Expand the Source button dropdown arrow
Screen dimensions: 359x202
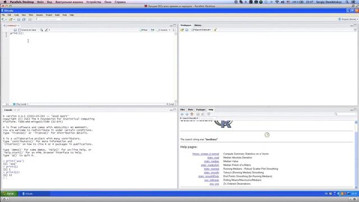click(x=169, y=30)
